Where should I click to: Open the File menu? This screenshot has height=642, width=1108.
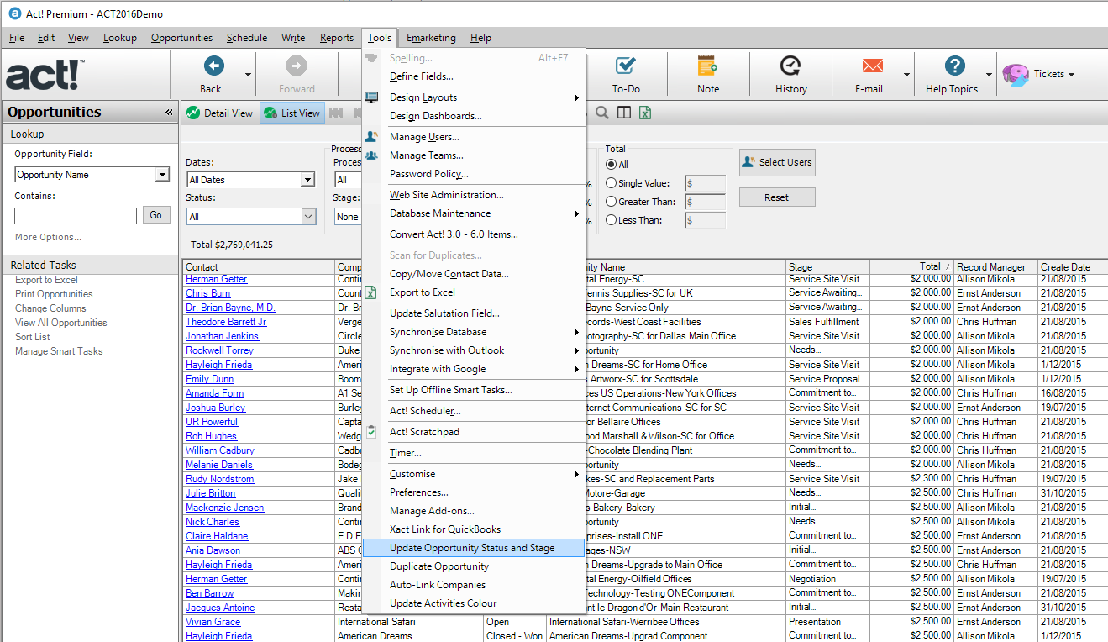click(x=17, y=38)
